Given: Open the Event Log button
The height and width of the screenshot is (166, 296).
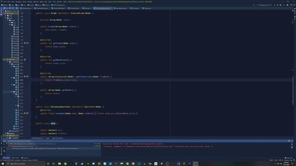Looking at the screenshot, I should [289, 158].
